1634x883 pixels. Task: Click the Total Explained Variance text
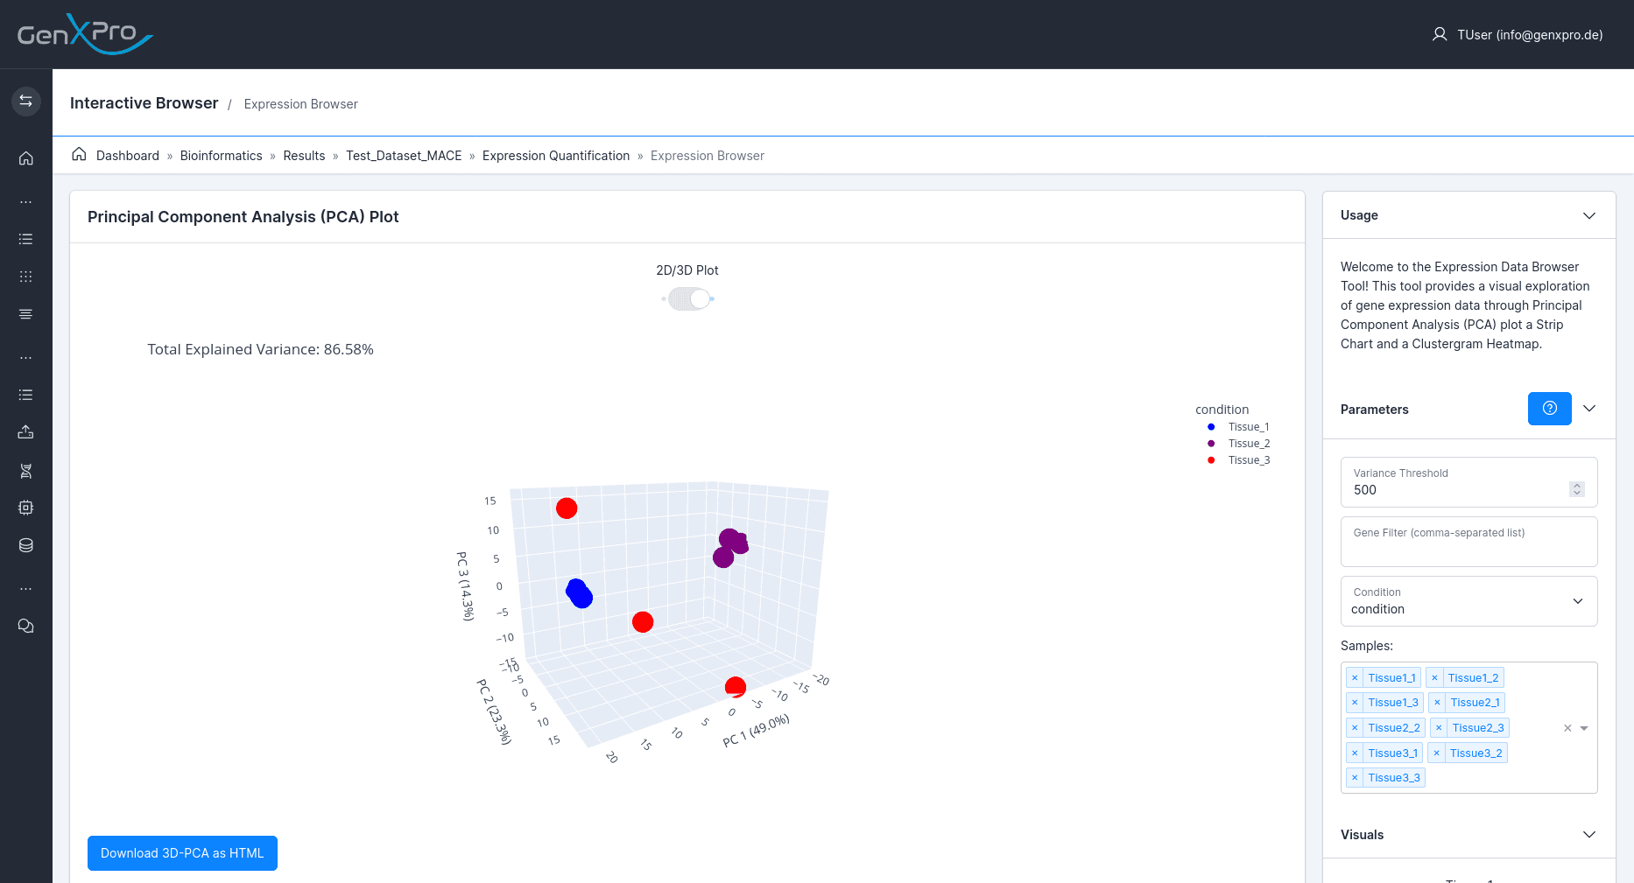pyautogui.click(x=260, y=349)
